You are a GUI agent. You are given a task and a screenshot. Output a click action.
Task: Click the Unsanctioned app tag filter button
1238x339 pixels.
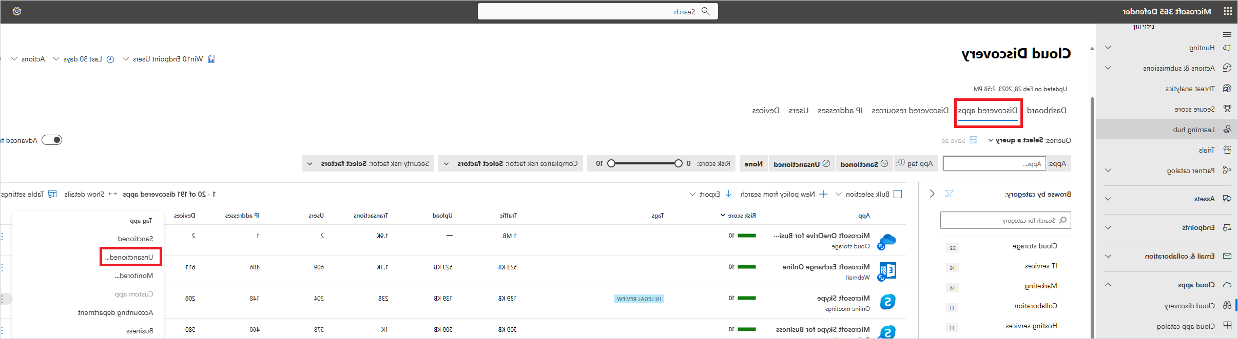pyautogui.click(x=801, y=163)
